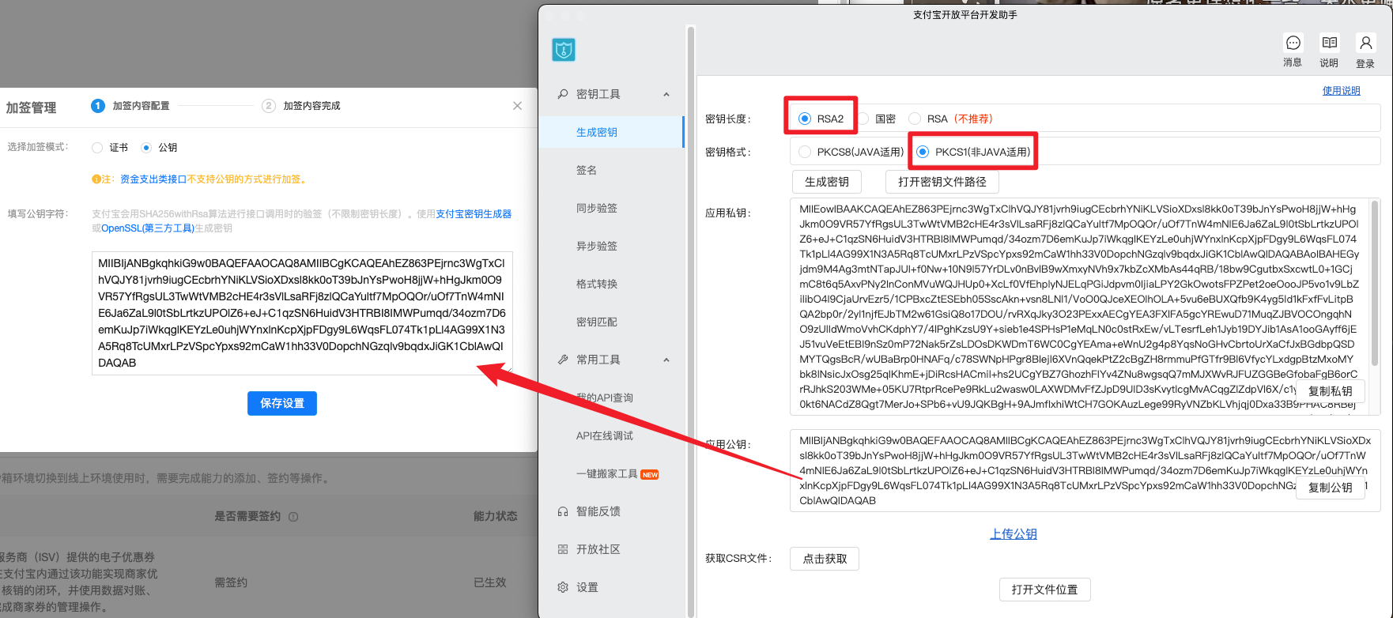Click the 资金支出类接口 link in the note
The height and width of the screenshot is (618, 1393).
153,179
